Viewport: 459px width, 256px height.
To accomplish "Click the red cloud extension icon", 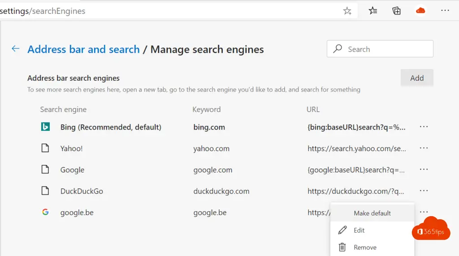I will 420,11.
